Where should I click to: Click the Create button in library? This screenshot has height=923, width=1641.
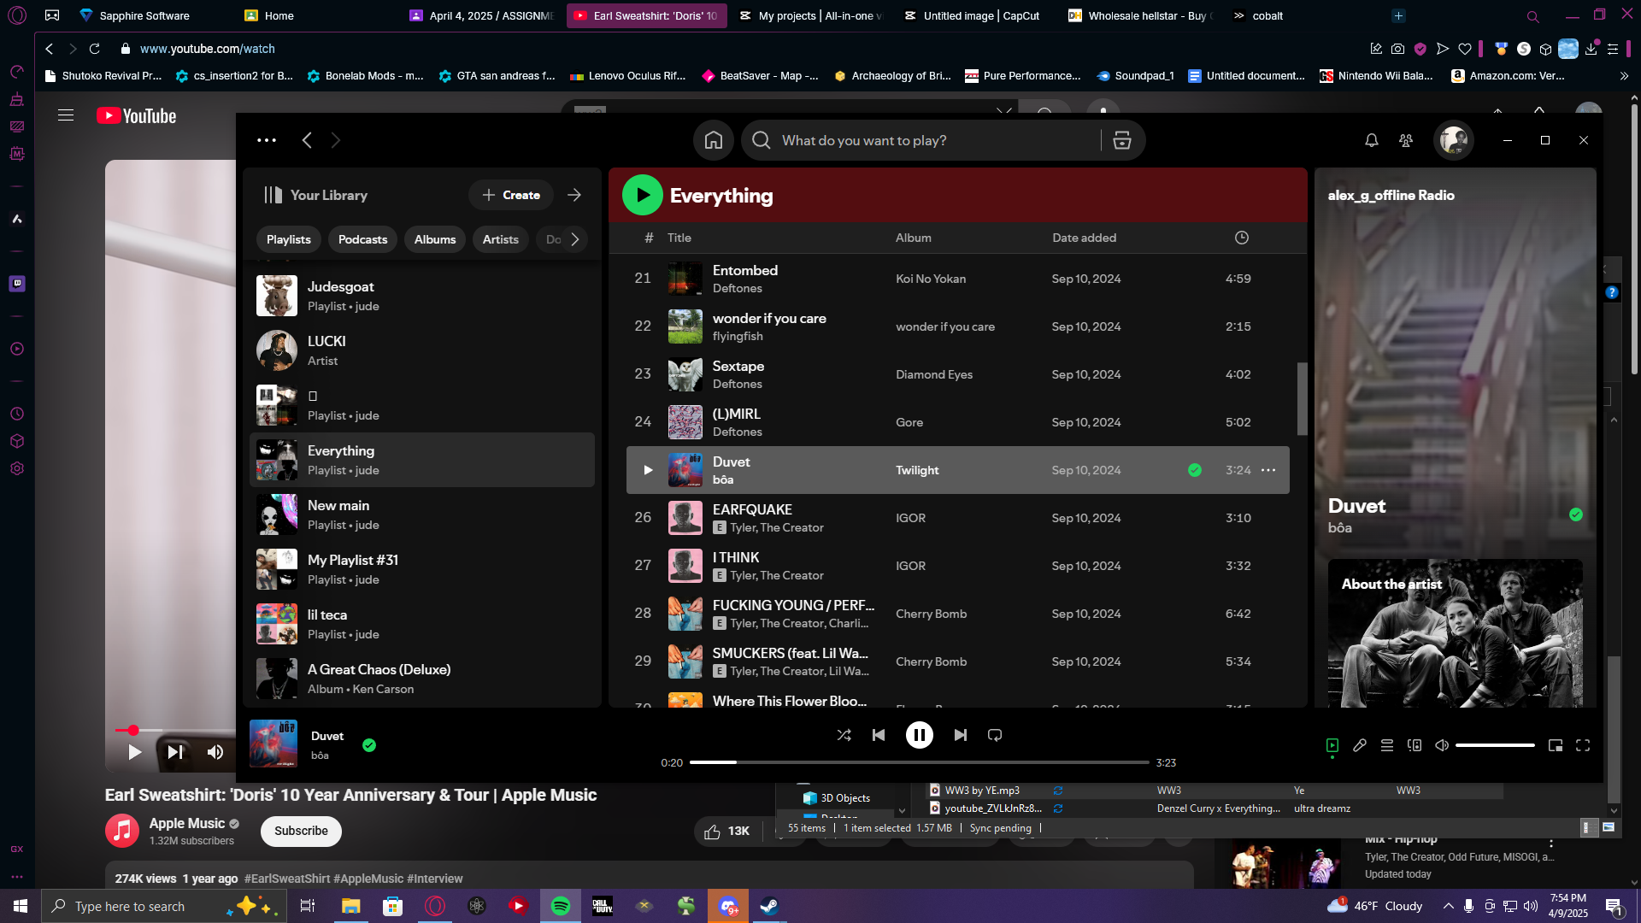click(511, 195)
